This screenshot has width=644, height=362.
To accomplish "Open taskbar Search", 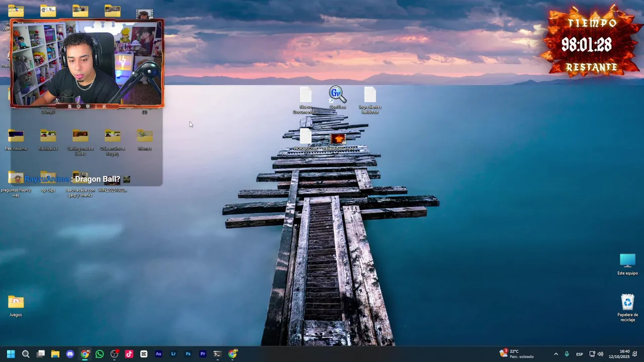I will click(26, 354).
